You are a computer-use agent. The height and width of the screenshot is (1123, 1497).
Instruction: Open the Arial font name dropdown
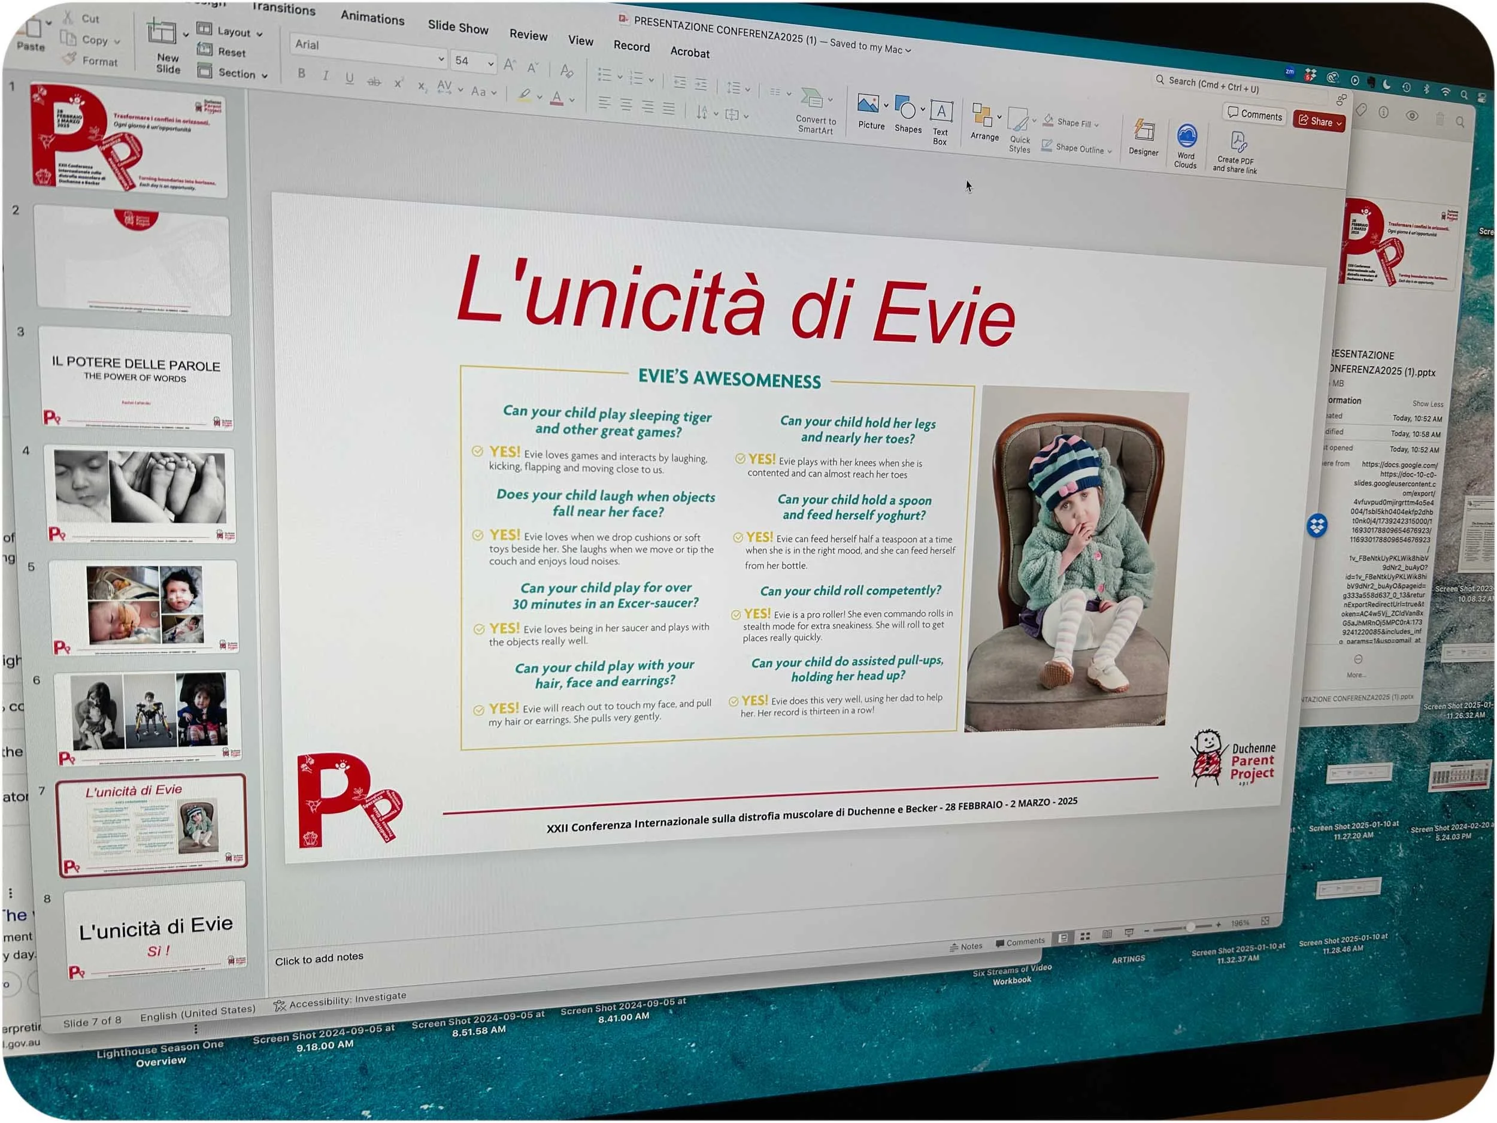441,59
